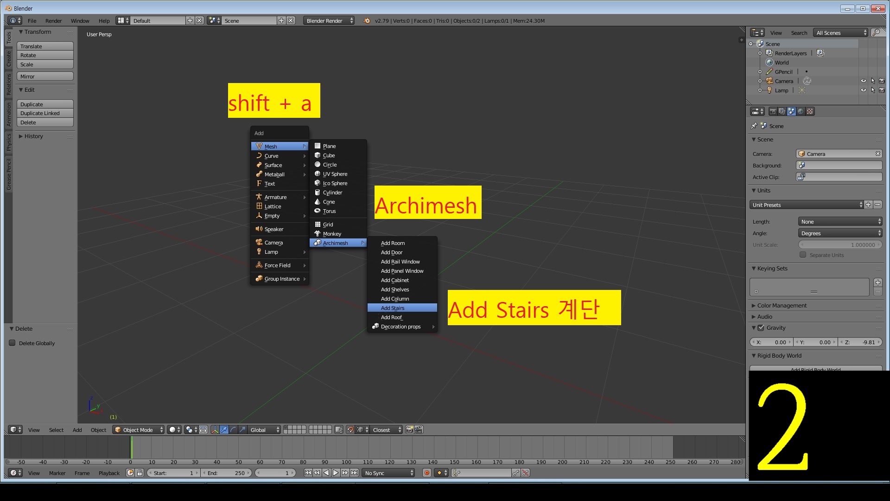The width and height of the screenshot is (890, 501).
Task: Choose UV Sphere from the Mesh submenu
Action: point(338,173)
